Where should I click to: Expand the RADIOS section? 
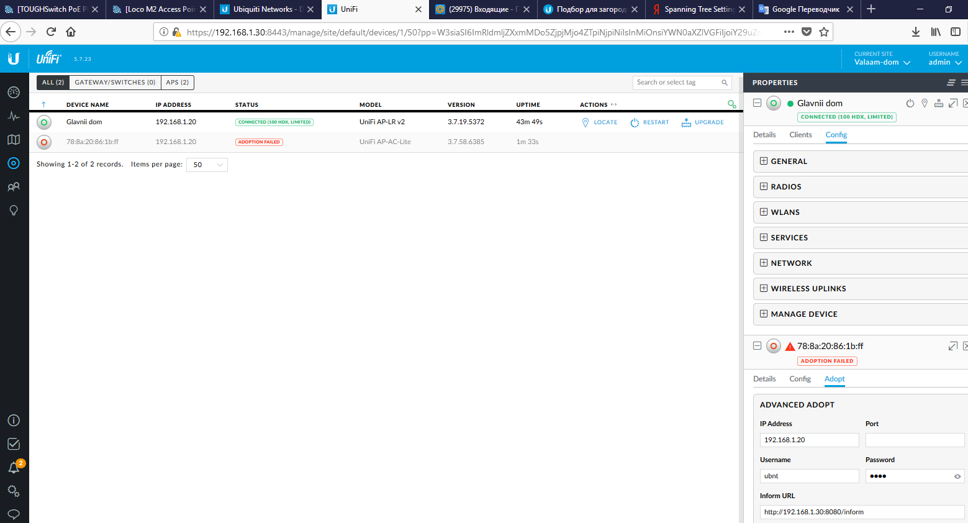860,187
